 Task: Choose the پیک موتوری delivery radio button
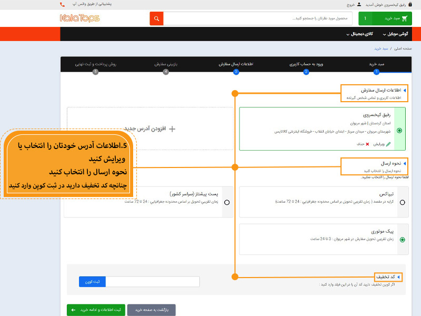point(402,239)
